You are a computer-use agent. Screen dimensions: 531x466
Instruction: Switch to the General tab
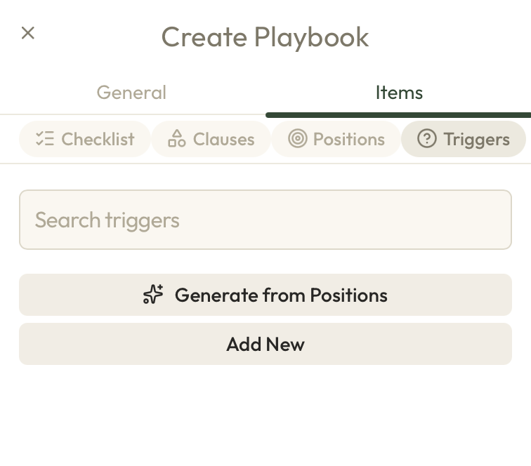coord(131,93)
